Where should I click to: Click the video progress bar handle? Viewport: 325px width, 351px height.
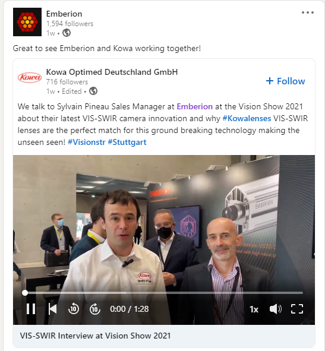click(25, 293)
